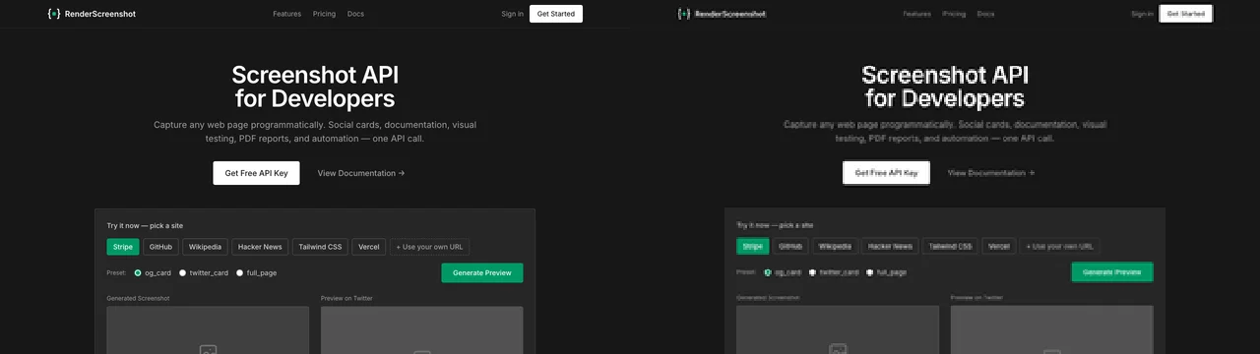
Task: Select the GitHub site chip on the blurred page
Action: 790,247
